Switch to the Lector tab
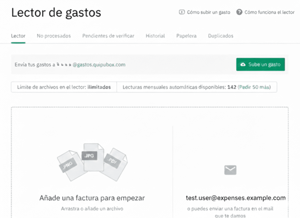 click(18, 36)
